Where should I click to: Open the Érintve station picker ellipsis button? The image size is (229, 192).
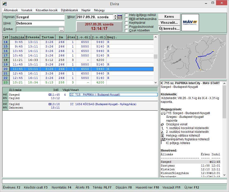pyautogui.click(x=61, y=29)
